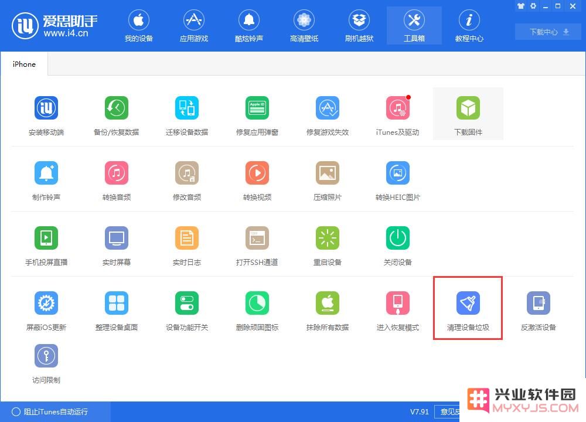Switch to 我的设备 section

(139, 26)
